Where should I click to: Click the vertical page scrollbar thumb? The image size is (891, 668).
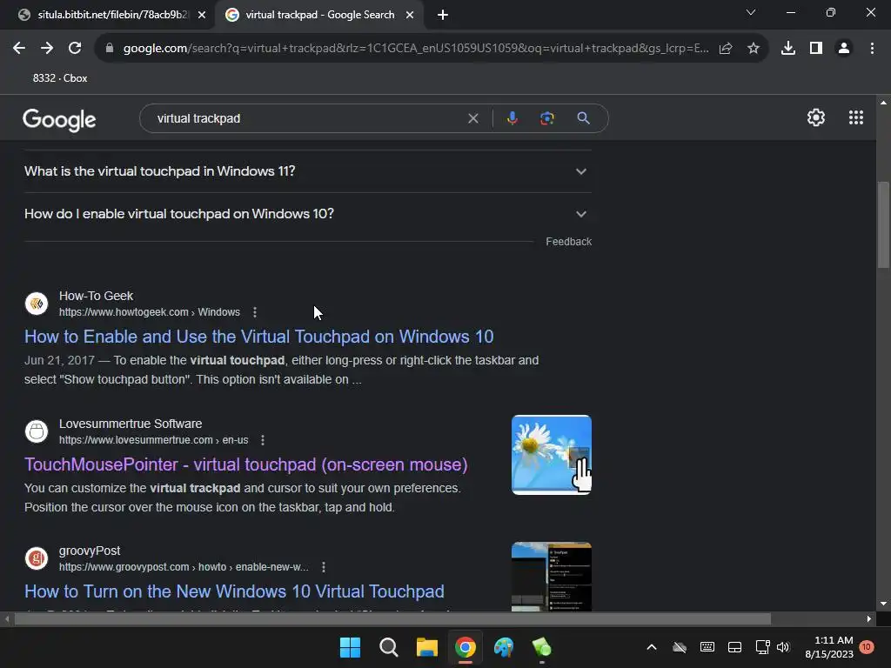(x=883, y=224)
